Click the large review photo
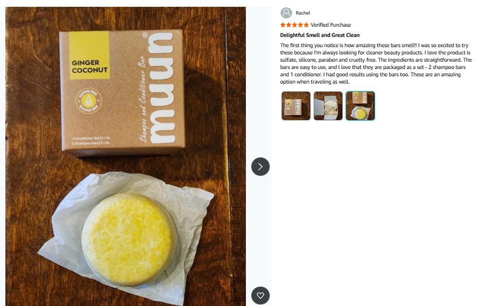484x306 pixels. click(x=126, y=156)
